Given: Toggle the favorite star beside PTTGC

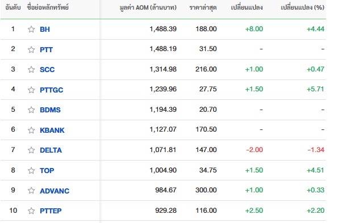Looking at the screenshot, I should (31, 90).
